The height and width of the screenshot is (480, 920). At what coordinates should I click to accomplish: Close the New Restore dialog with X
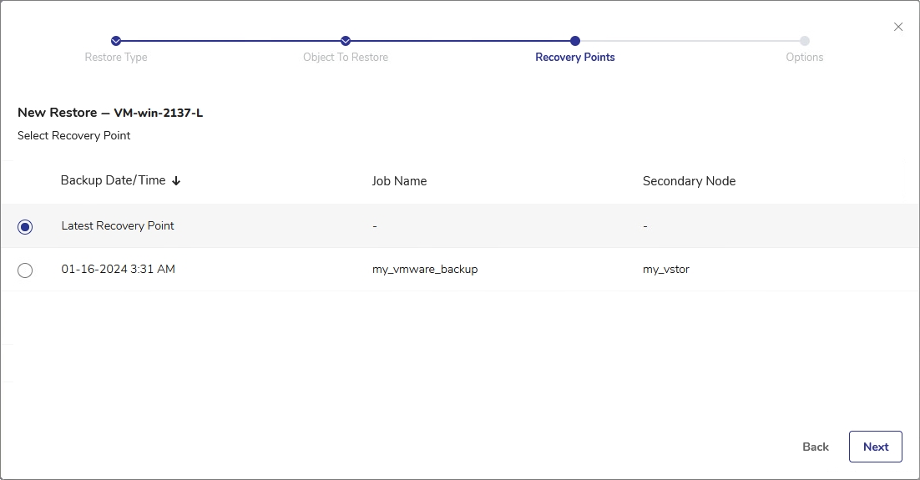click(898, 27)
